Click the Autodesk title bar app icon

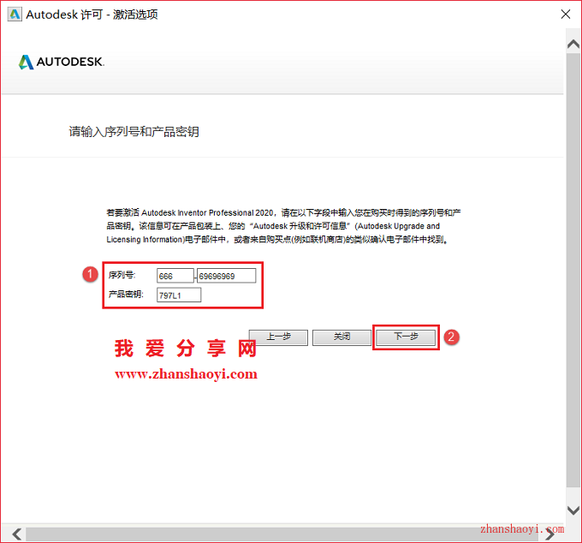(15, 15)
